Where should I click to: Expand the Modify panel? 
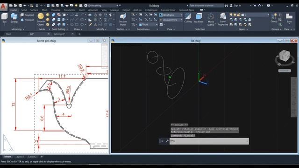point(101,29)
